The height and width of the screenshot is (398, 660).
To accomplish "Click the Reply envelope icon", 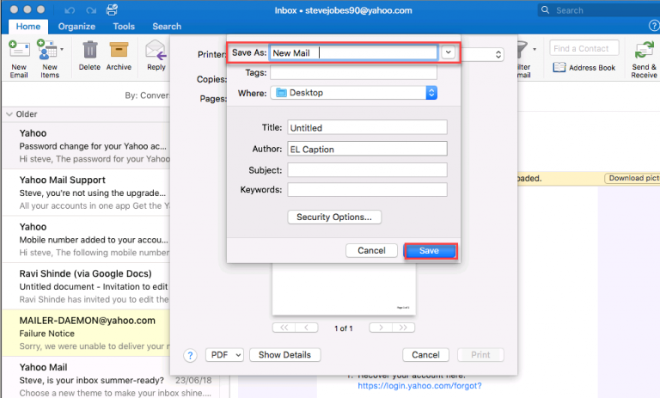I will pos(156,50).
